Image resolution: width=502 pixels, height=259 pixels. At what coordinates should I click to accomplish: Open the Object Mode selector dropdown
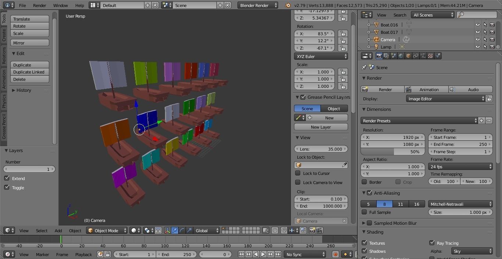107,230
